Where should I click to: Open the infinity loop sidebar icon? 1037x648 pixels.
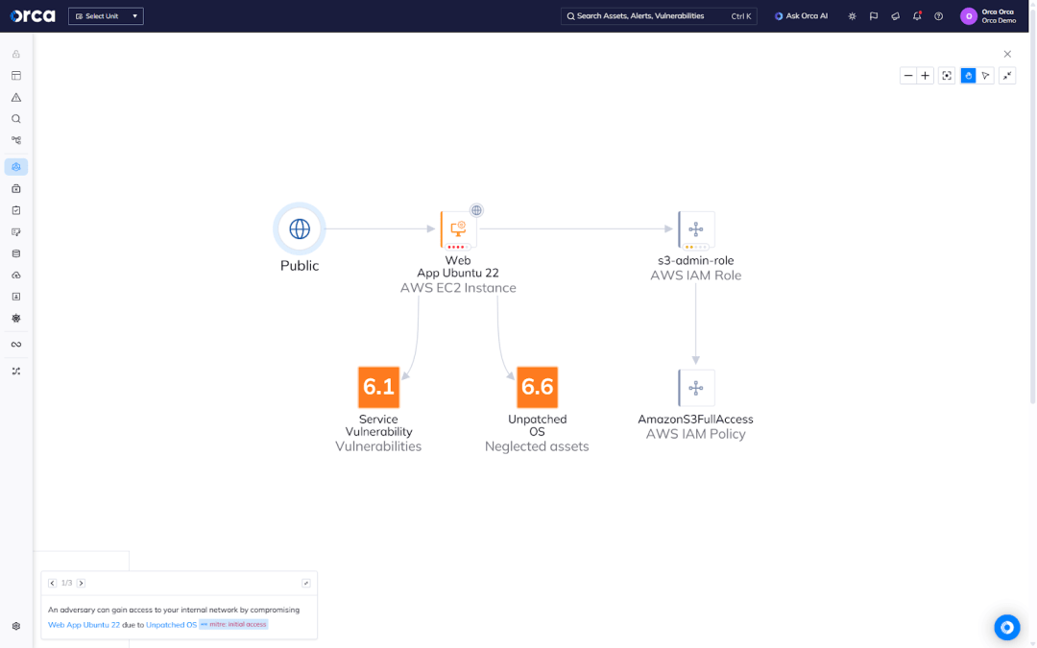coord(16,345)
